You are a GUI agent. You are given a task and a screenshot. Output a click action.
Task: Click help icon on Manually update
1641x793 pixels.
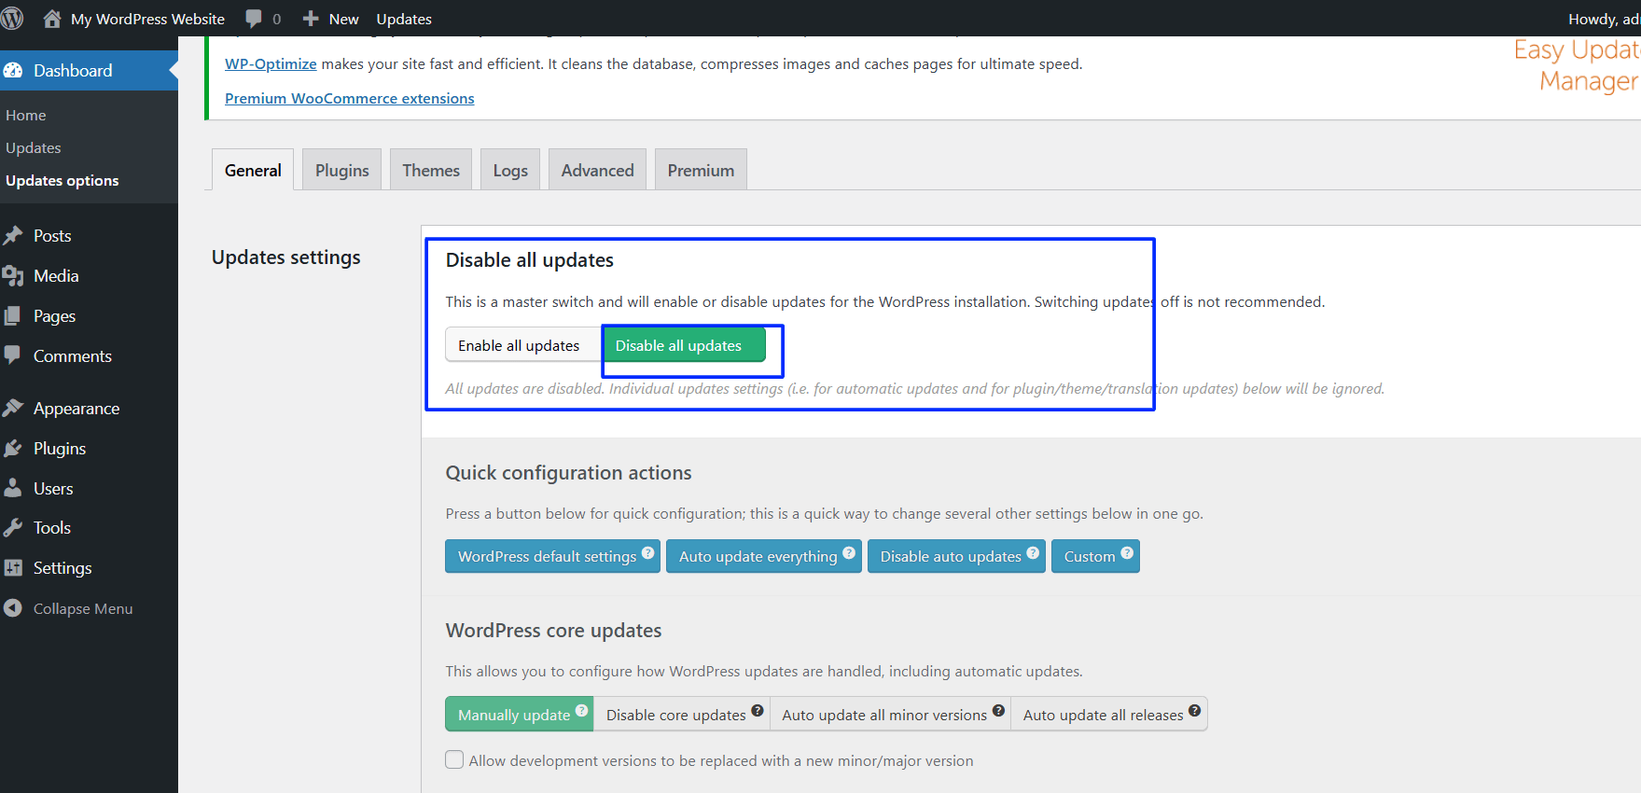point(581,710)
